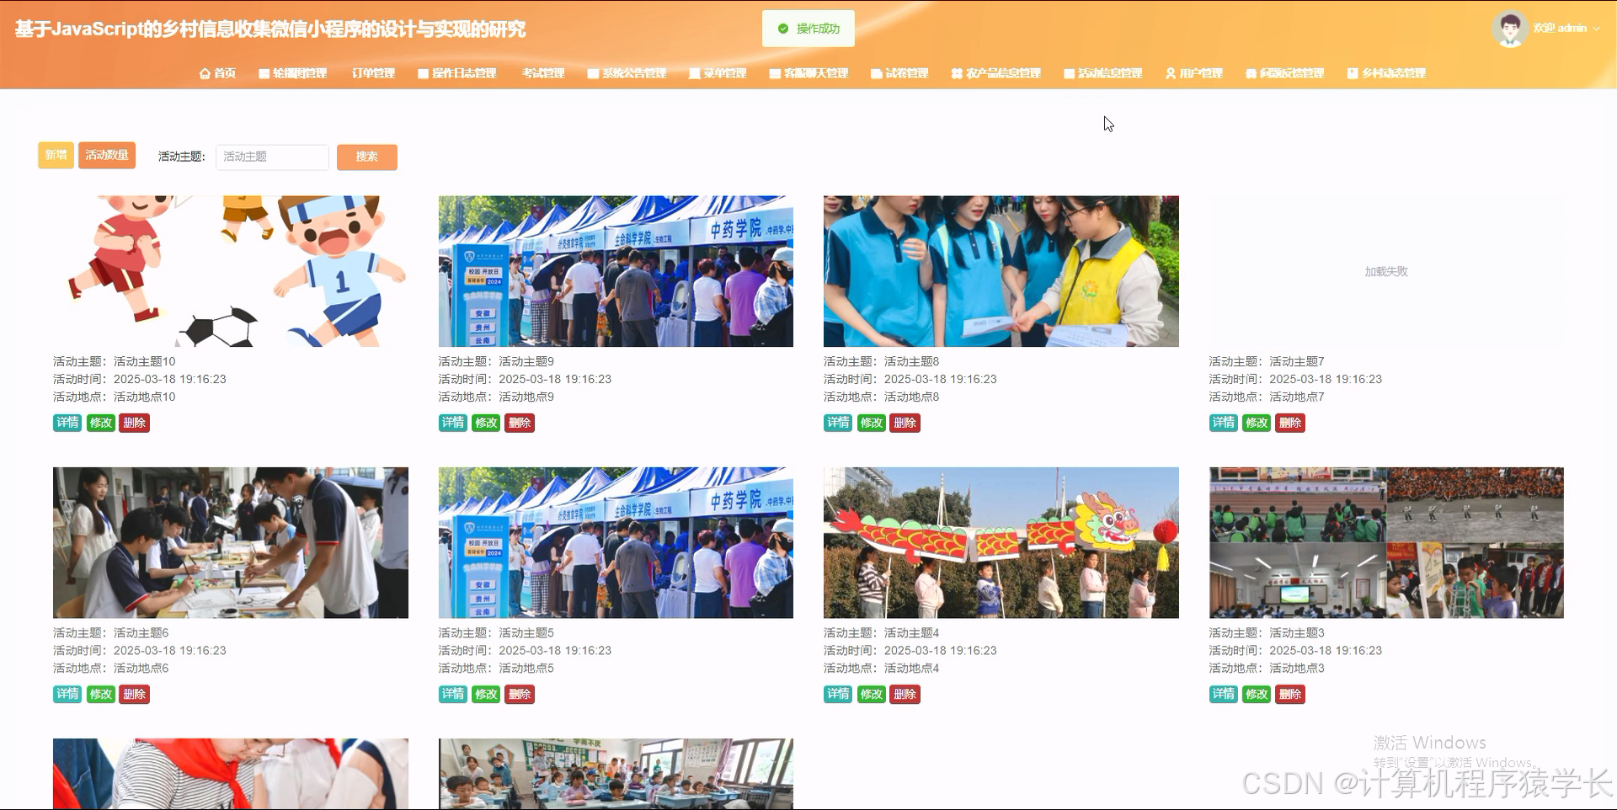Open the calligraphy table photo of 活动主题6
Viewport: 1617px width, 810px height.
coord(231,542)
